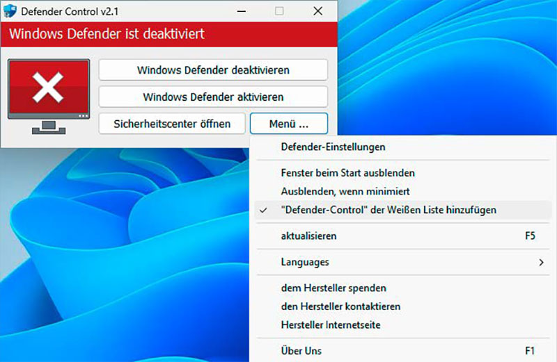The image size is (557, 362).
Task: Open the Sicherheitscenter öffnen button
Action: point(172,124)
